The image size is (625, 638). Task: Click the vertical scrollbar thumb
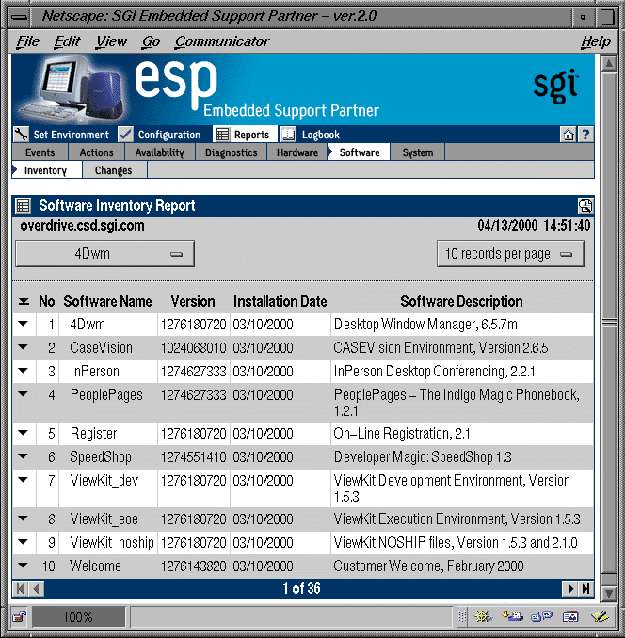[x=609, y=323]
